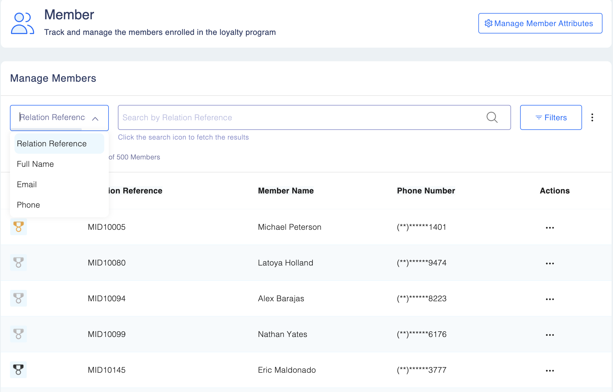613x392 pixels.
Task: Click the Member Name column header
Action: [286, 191]
